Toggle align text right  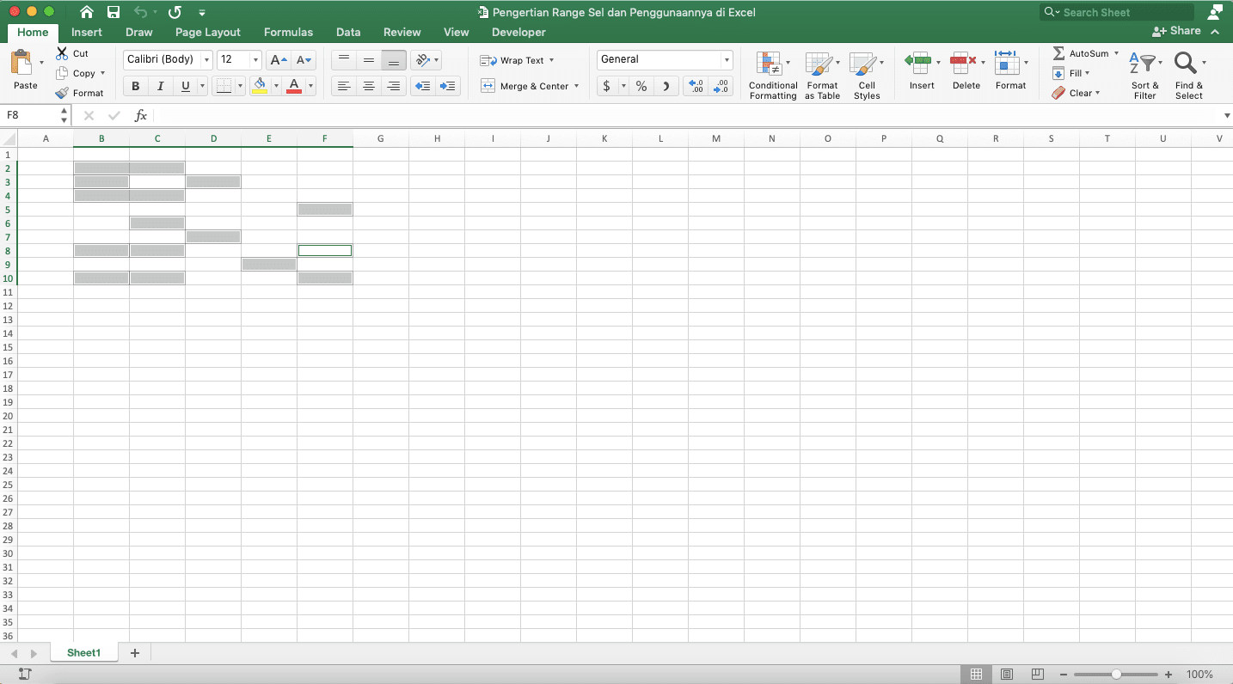[394, 86]
